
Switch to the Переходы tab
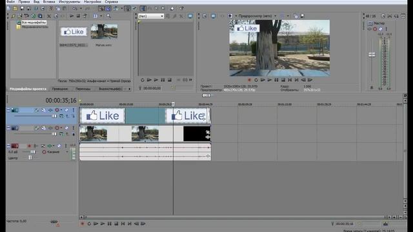[x=83, y=89]
